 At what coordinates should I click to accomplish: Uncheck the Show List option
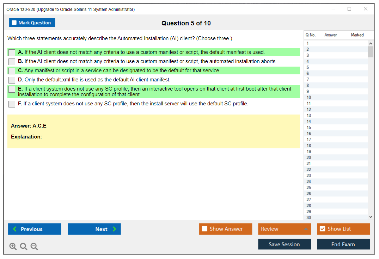pos(322,229)
